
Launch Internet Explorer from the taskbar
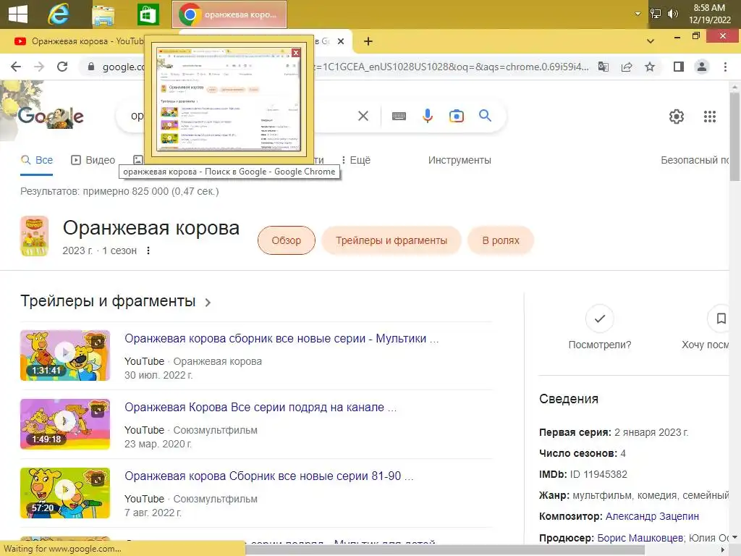click(x=59, y=14)
